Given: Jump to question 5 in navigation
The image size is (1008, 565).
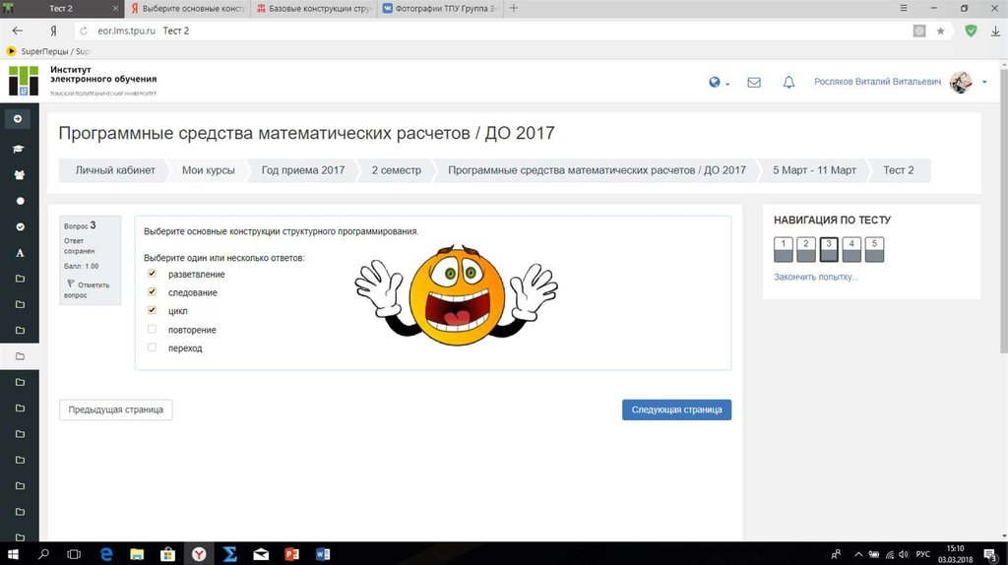Looking at the screenshot, I should pos(874,250).
